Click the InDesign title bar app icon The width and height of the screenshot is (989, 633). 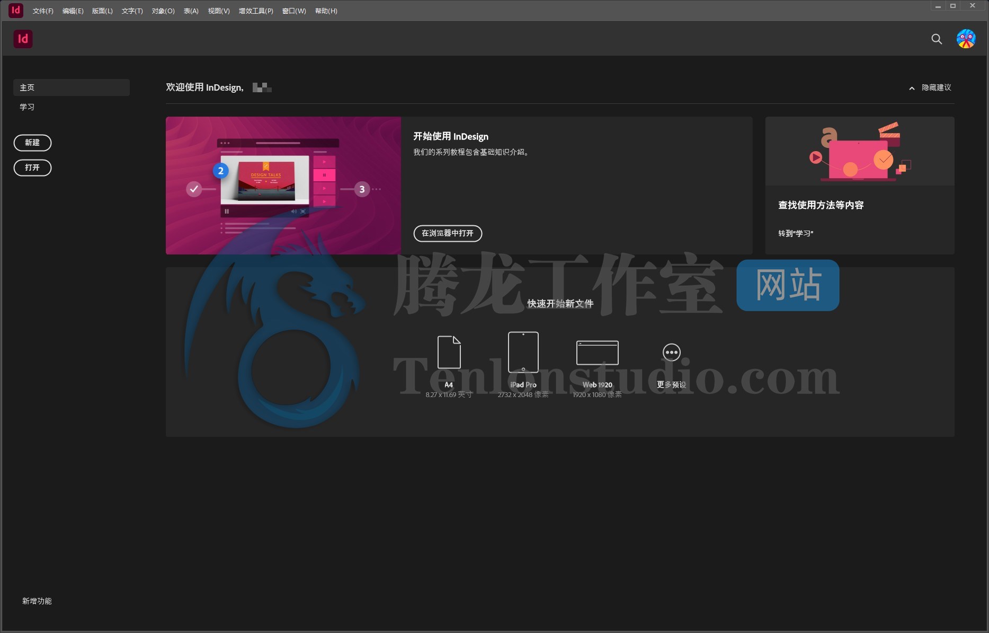click(16, 10)
